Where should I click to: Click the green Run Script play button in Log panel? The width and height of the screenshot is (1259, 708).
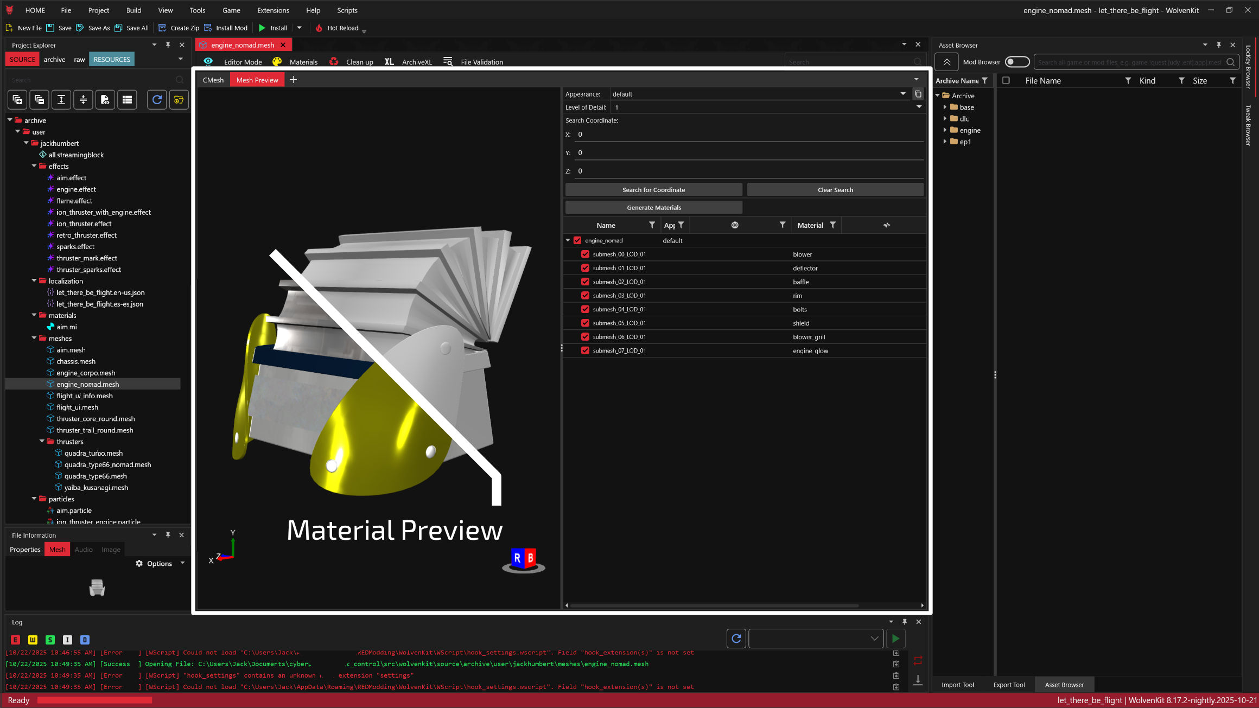click(895, 639)
